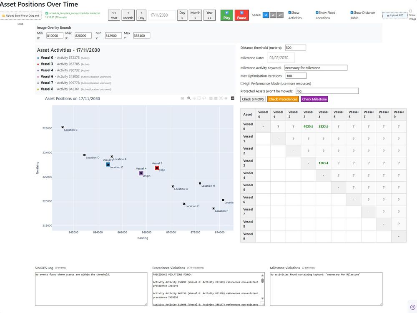Pause playback with the red Pause button
417x313 pixels.
click(x=242, y=15)
